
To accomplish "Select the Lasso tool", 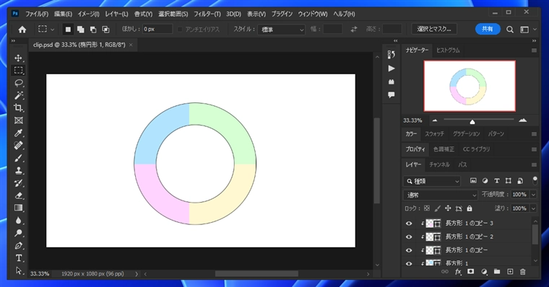I will pyautogui.click(x=18, y=83).
